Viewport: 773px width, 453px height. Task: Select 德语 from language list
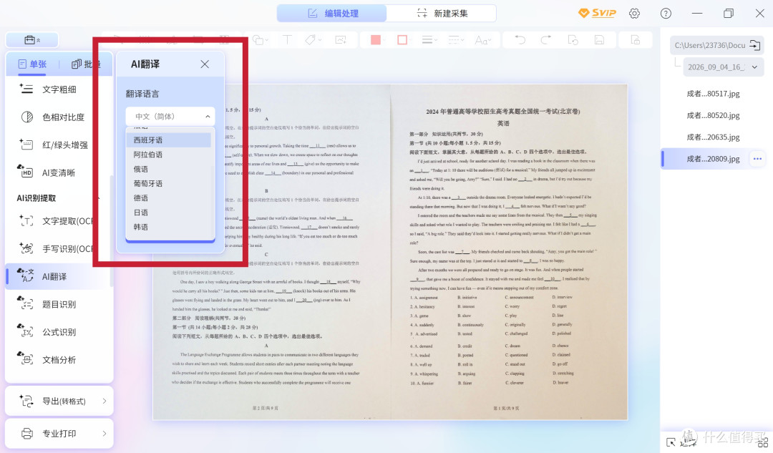point(169,198)
